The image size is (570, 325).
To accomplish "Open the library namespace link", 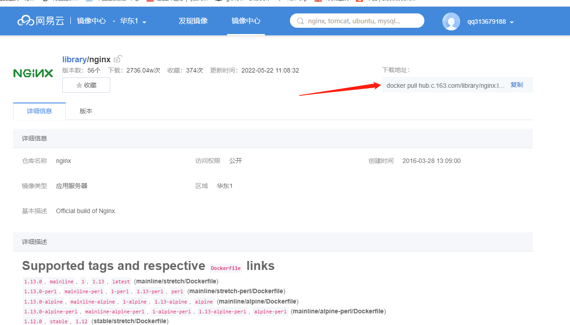I will 74,60.
